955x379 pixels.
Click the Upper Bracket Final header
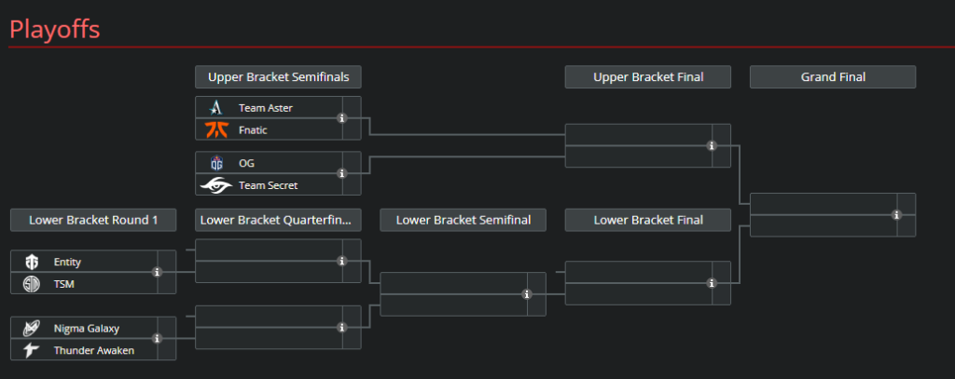pos(647,77)
